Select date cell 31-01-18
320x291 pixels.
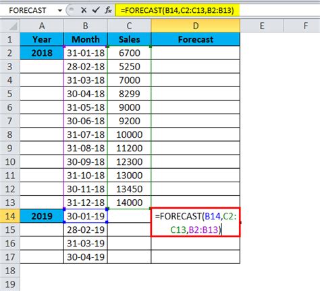tap(86, 53)
